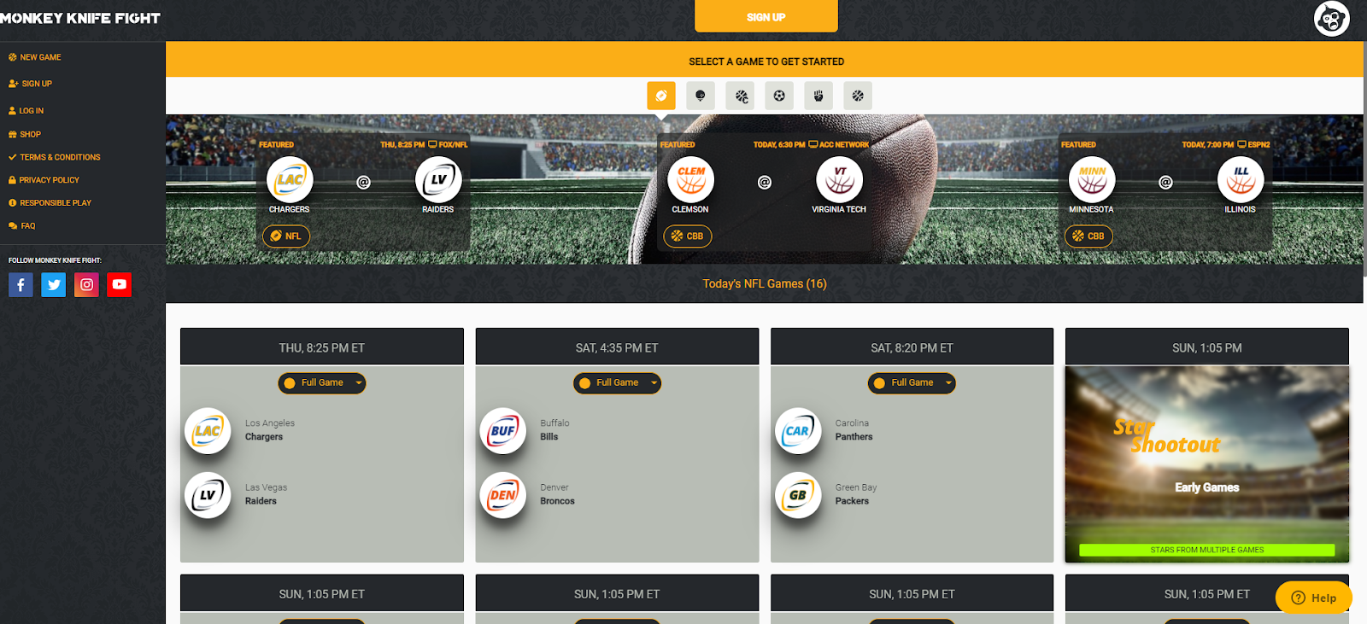Expand Full Game dropdown for Chargers game
This screenshot has height=624, width=1367.
tap(322, 383)
